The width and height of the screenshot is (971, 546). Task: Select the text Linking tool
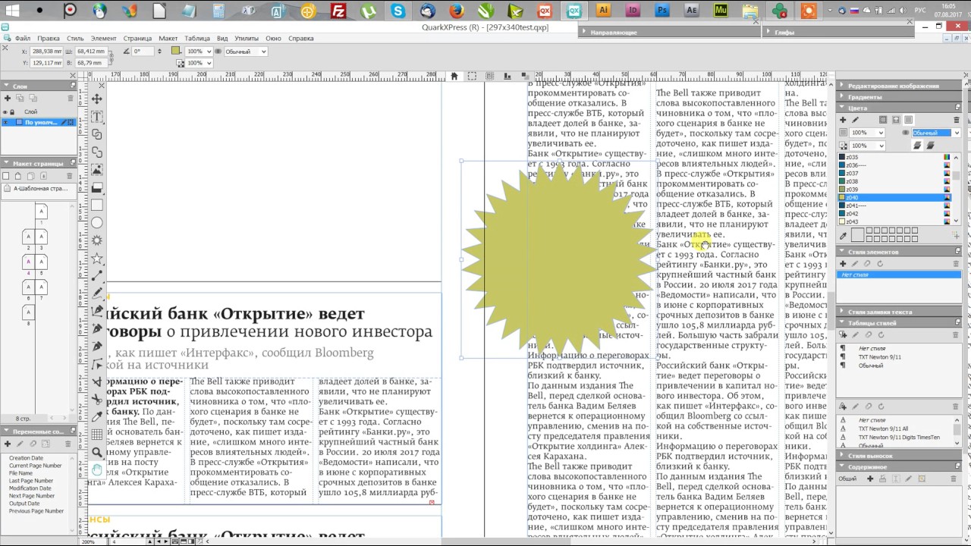tap(97, 134)
